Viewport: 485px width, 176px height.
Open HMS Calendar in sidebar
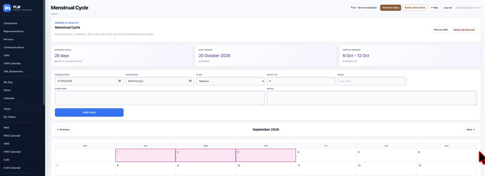pyautogui.click(x=12, y=152)
